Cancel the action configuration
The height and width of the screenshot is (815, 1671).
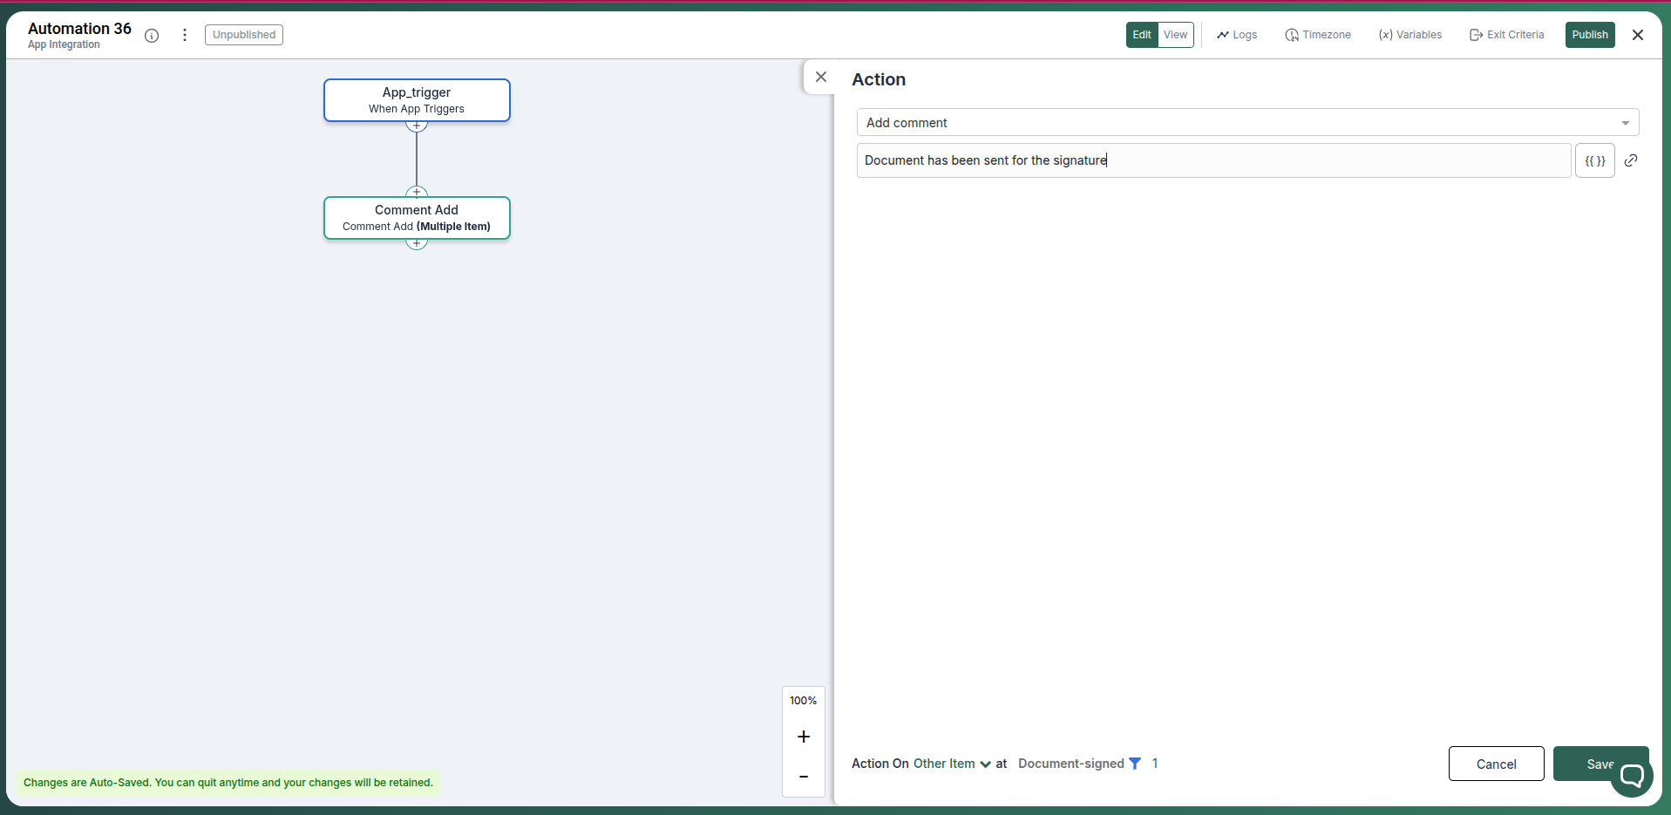[x=1496, y=763]
